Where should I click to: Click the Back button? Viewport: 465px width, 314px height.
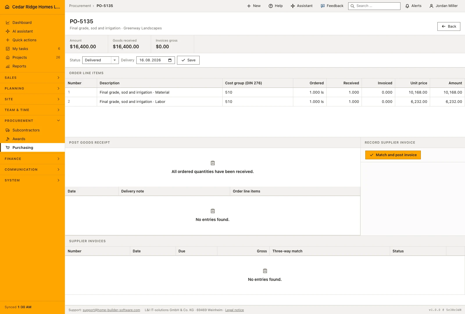pyautogui.click(x=449, y=26)
